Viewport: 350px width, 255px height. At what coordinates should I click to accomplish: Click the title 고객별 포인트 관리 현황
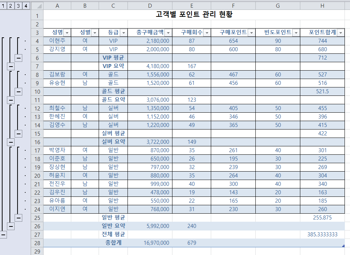pos(194,15)
